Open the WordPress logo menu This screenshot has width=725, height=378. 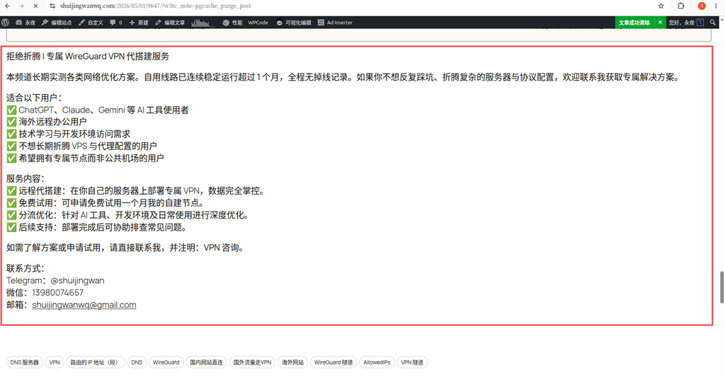coord(6,22)
